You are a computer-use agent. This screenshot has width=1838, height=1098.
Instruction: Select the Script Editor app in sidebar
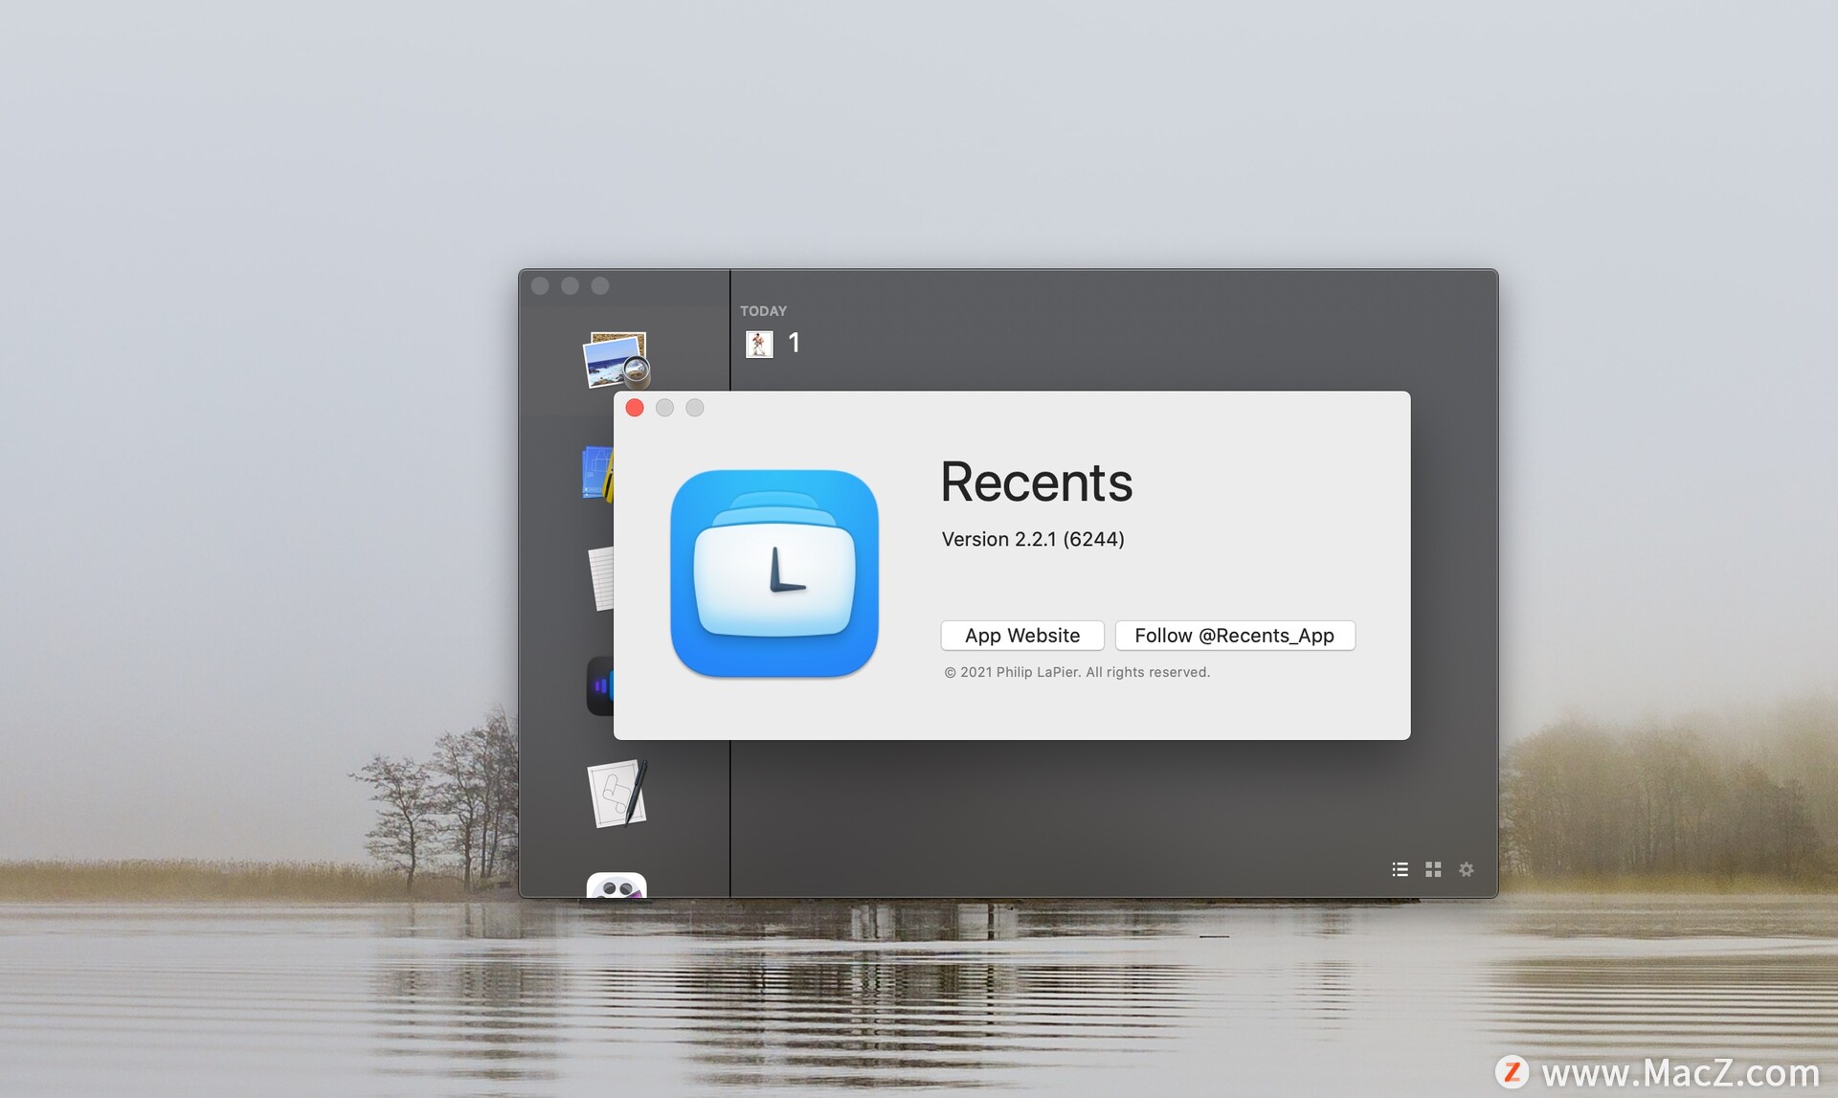[x=617, y=794]
